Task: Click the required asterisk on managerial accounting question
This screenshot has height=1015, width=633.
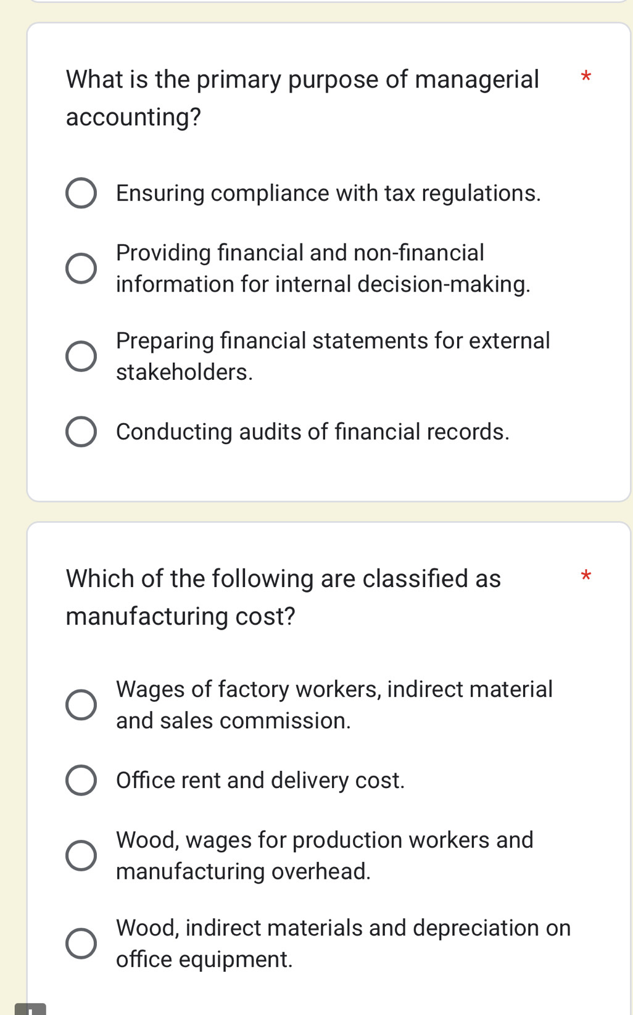Action: [586, 78]
